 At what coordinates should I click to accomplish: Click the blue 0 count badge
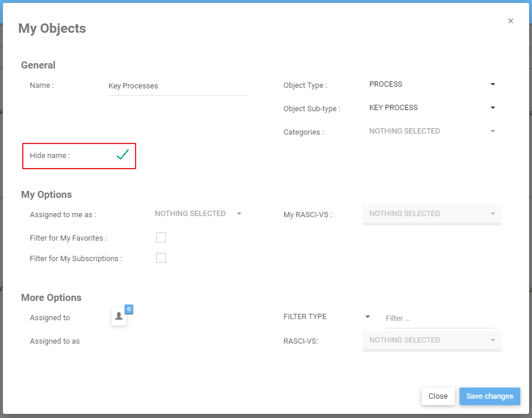129,309
